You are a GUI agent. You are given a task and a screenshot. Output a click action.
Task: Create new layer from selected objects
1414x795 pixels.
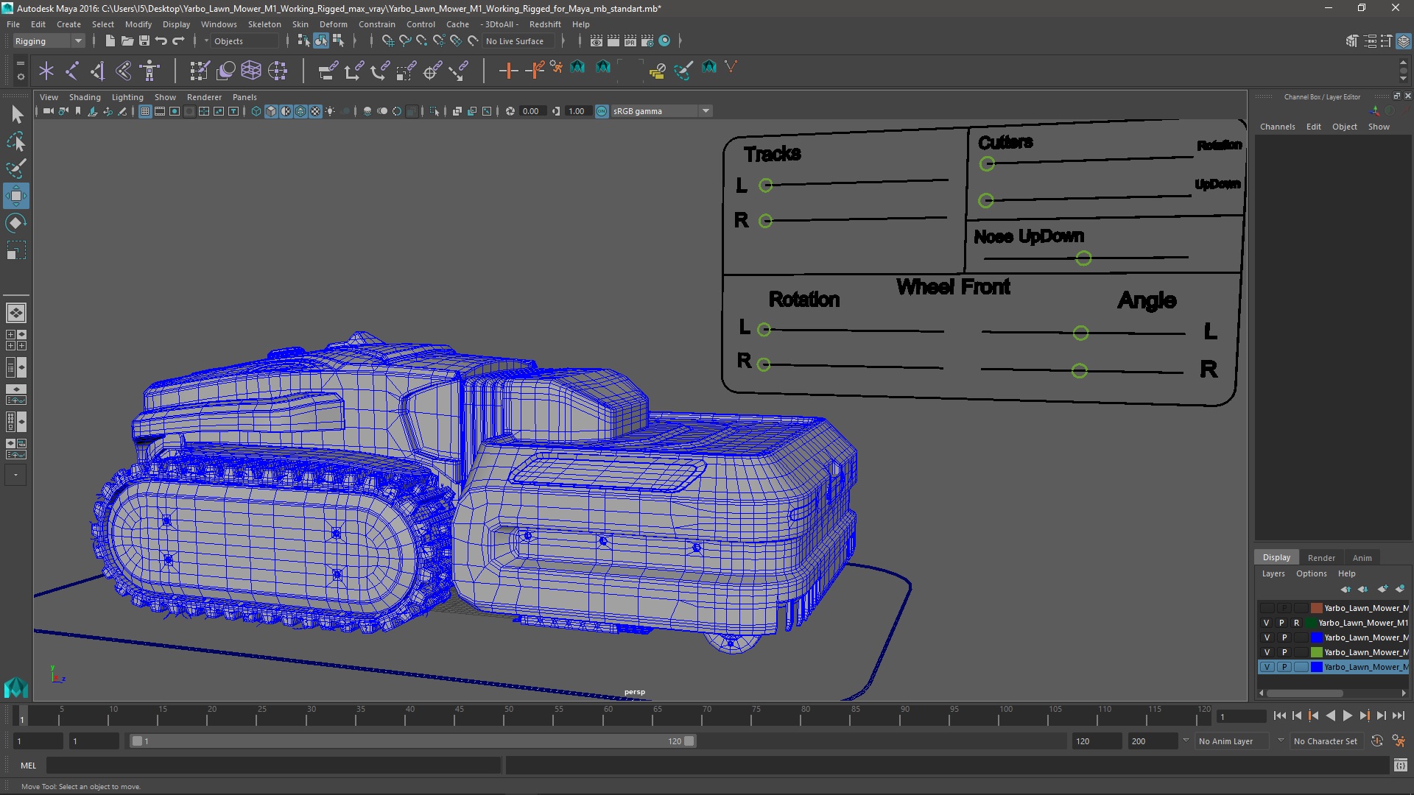tap(1400, 589)
